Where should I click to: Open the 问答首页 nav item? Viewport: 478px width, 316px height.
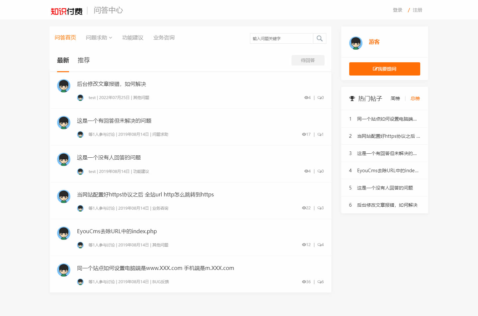tap(65, 38)
